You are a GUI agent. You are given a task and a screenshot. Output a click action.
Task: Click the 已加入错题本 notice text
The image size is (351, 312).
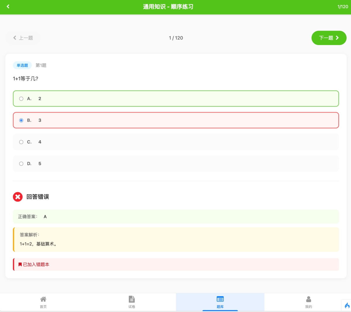point(36,264)
